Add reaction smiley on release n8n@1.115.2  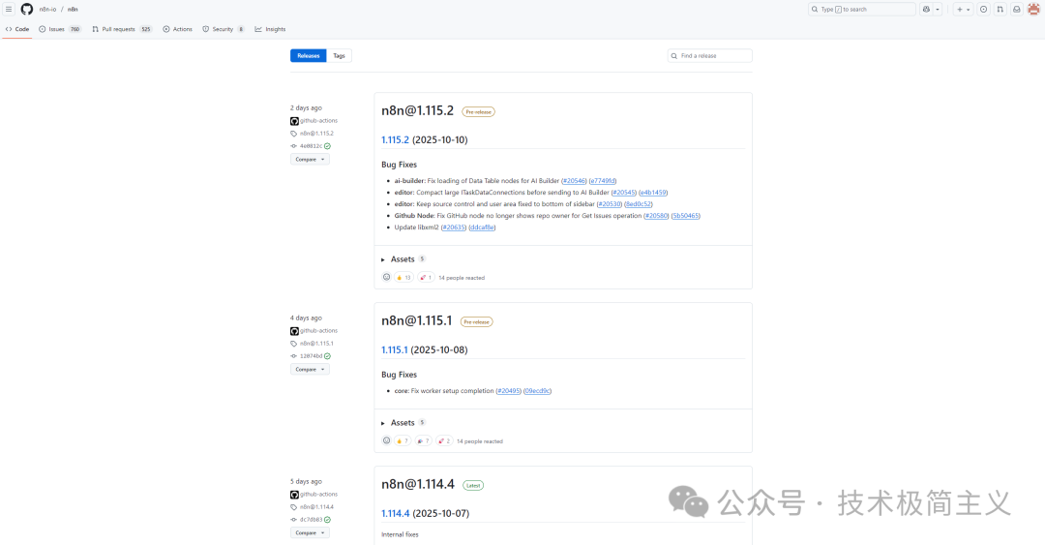point(386,278)
